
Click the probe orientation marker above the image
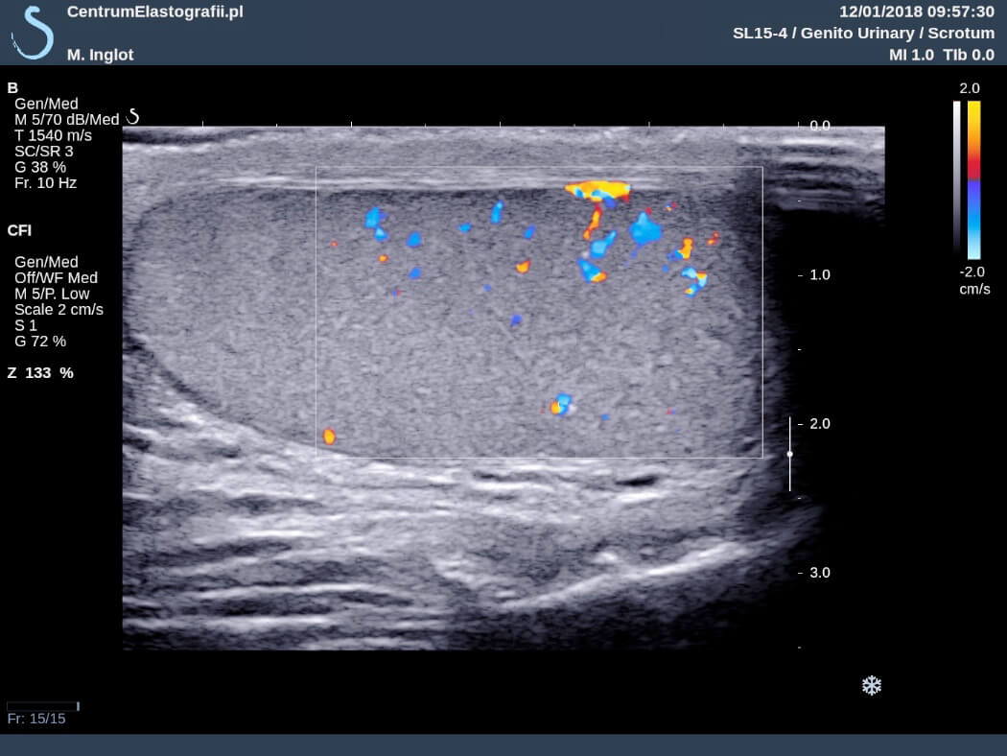tap(133, 117)
